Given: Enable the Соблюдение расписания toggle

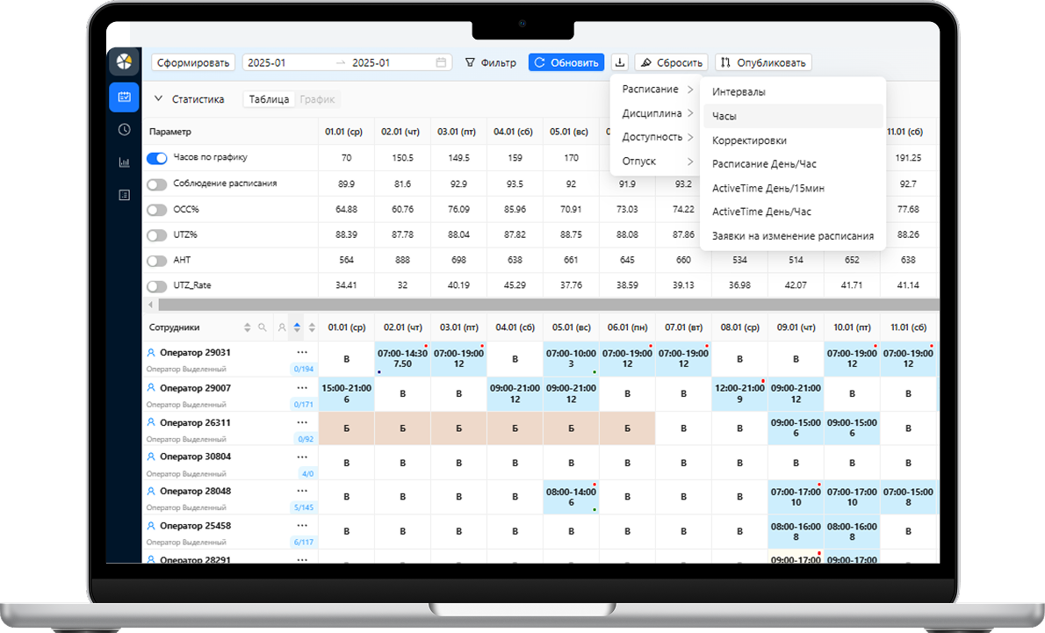Looking at the screenshot, I should click(157, 184).
